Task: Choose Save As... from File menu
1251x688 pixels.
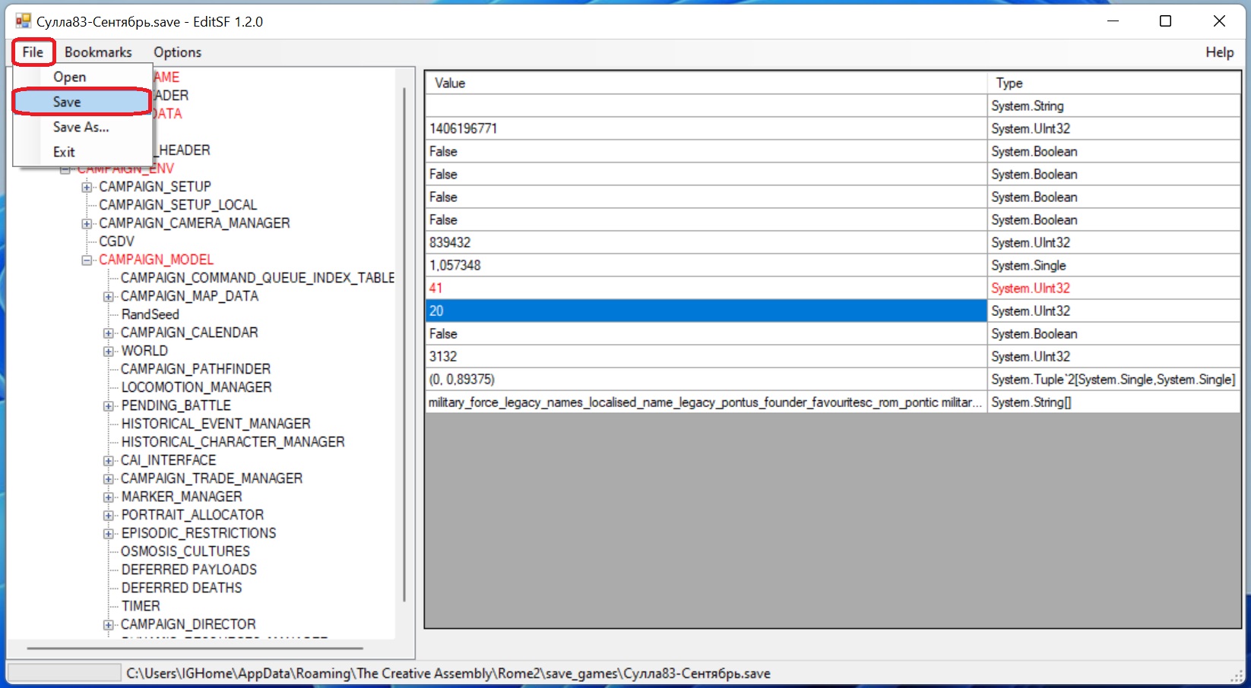Action: [x=81, y=127]
